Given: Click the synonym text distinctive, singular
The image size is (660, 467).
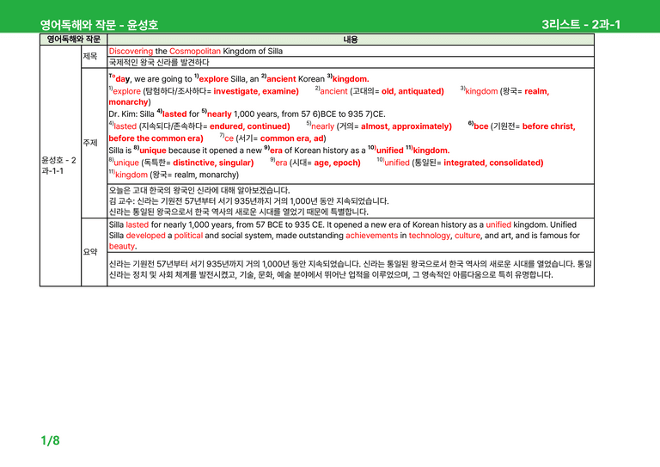Looking at the screenshot, I should click(x=213, y=163).
